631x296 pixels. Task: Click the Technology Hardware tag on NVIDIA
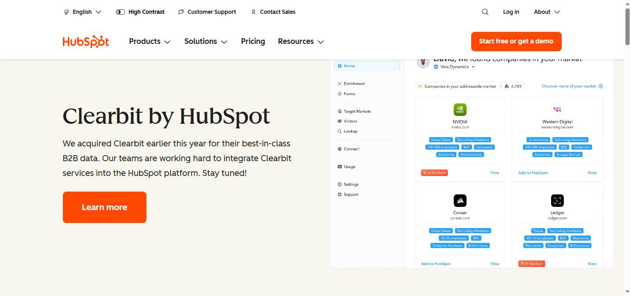(x=473, y=139)
